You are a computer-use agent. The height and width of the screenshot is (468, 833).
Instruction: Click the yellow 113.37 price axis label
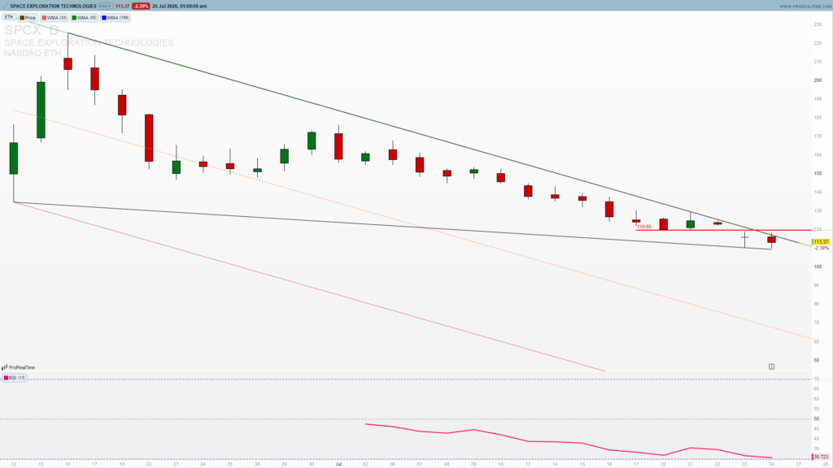821,242
